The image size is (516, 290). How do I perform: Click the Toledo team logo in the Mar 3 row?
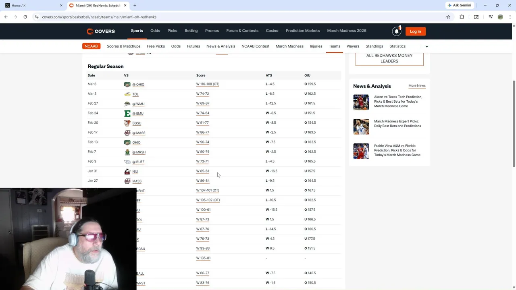point(127,94)
